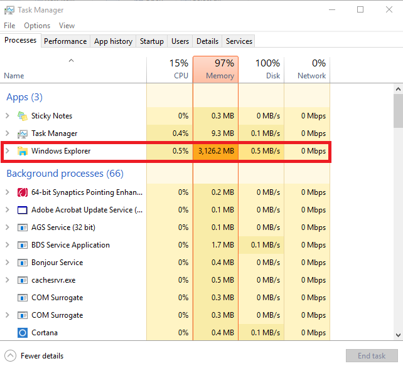Image resolution: width=403 pixels, height=371 pixels.
Task: Expand the AGS Service (32 bit) entry
Action: click(8, 227)
